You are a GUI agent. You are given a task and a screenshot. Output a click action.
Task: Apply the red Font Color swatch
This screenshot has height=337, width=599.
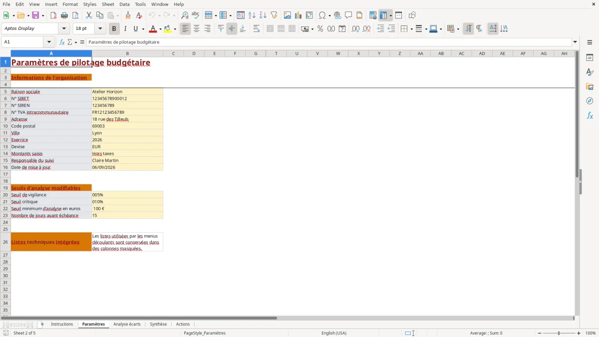[x=153, y=29]
